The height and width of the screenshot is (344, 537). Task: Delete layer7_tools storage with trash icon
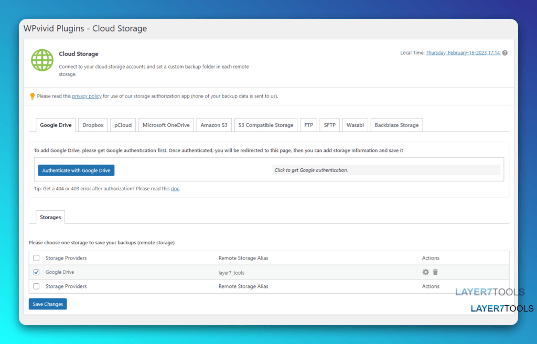coord(435,272)
